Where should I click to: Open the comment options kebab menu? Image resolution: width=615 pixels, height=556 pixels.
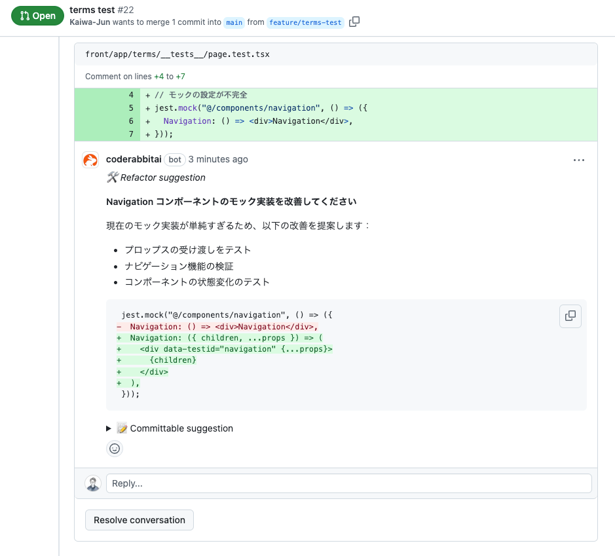(x=578, y=159)
